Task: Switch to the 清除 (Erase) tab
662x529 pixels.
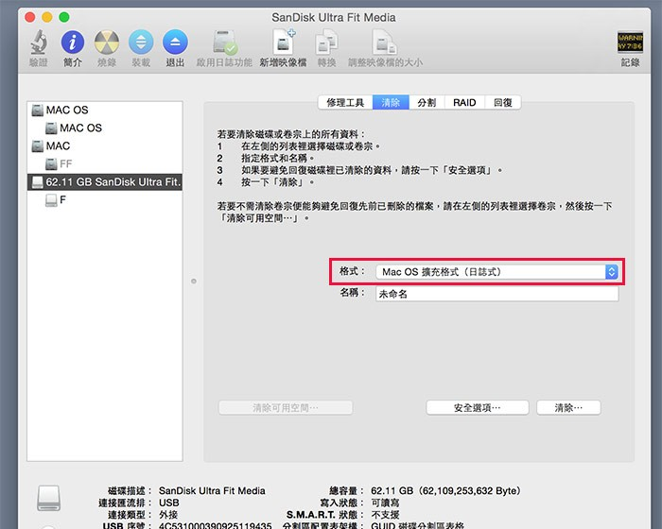Action: tap(391, 103)
